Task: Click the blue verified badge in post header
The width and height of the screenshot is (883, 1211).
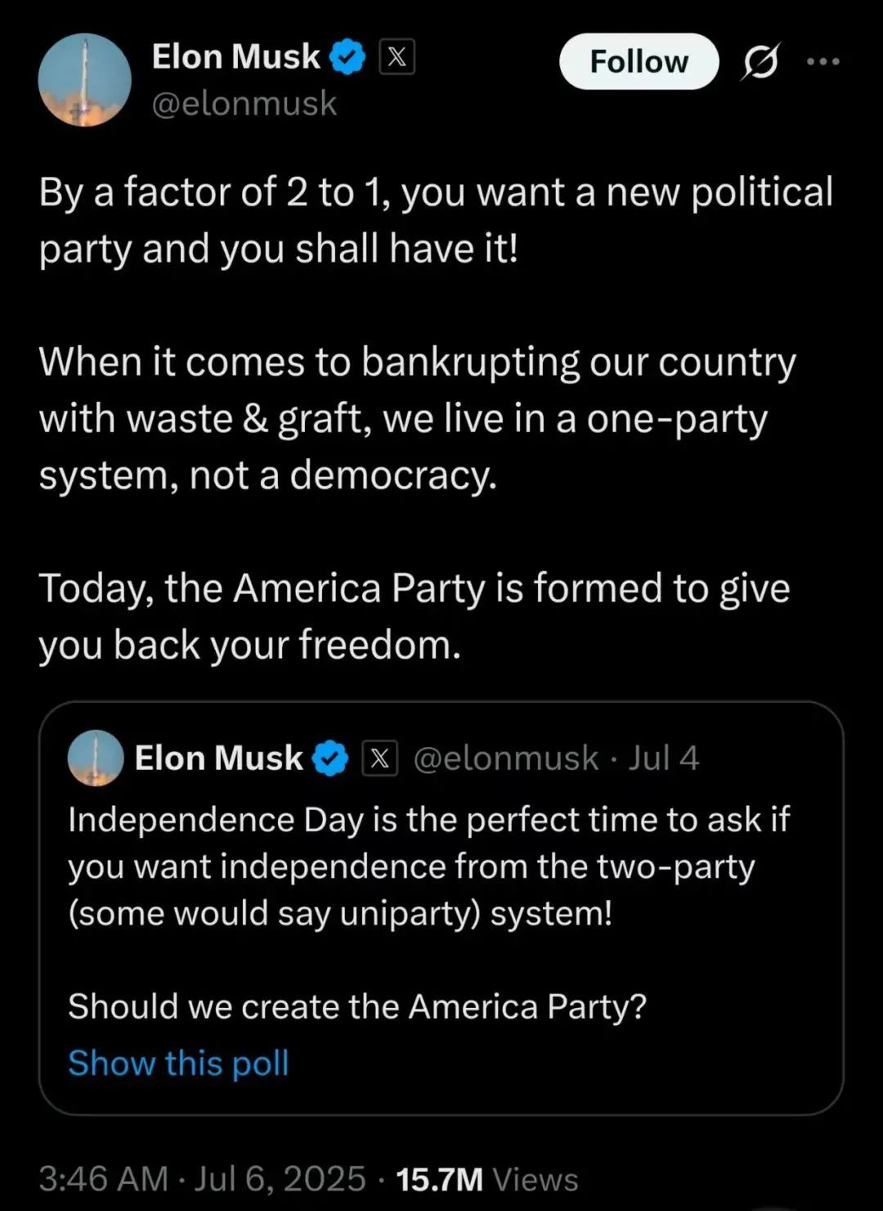Action: 347,57
